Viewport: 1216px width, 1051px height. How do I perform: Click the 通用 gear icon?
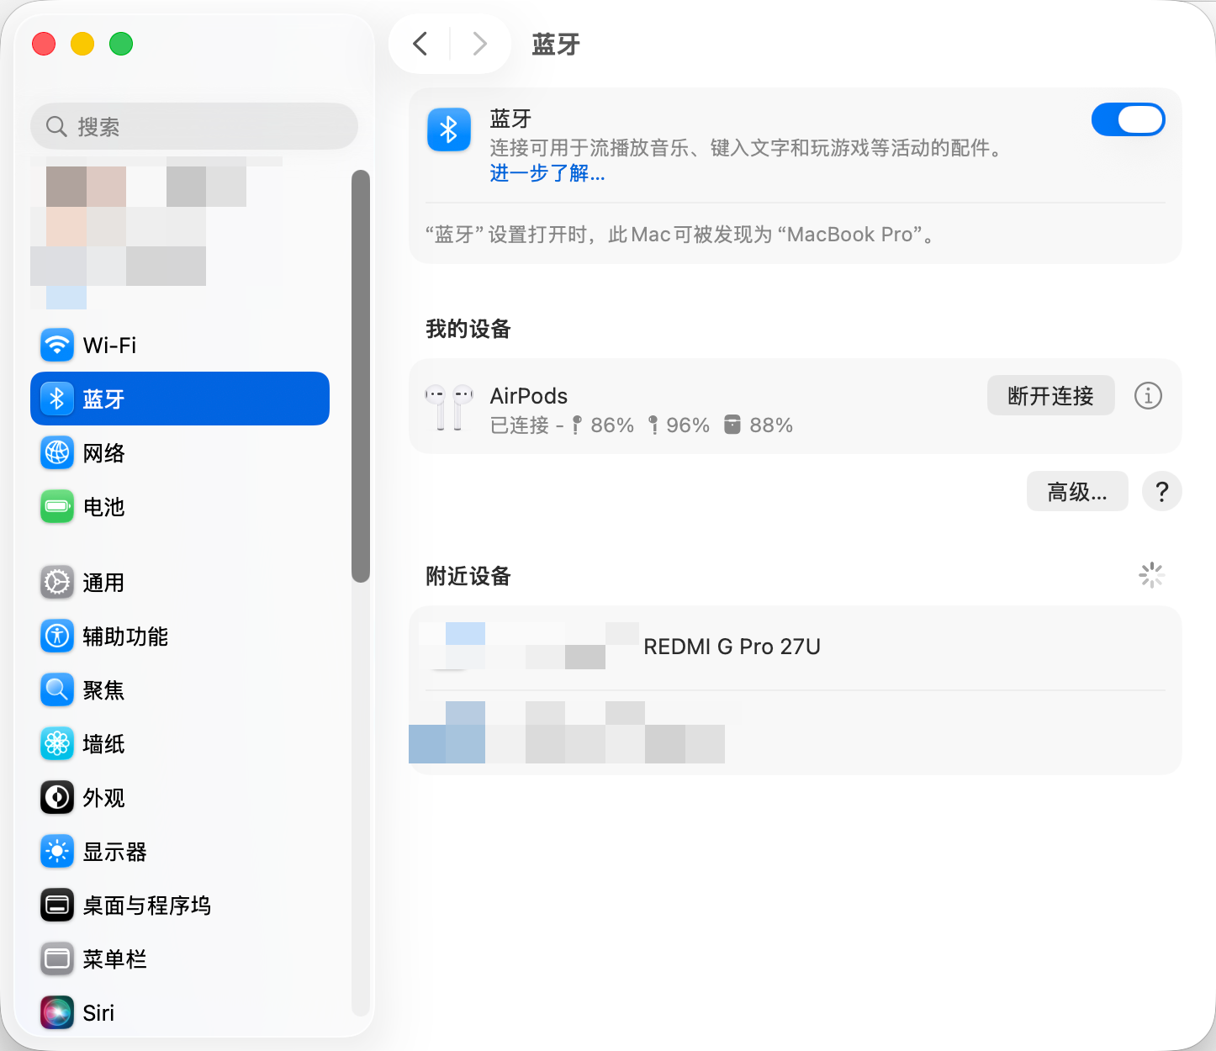pos(57,582)
